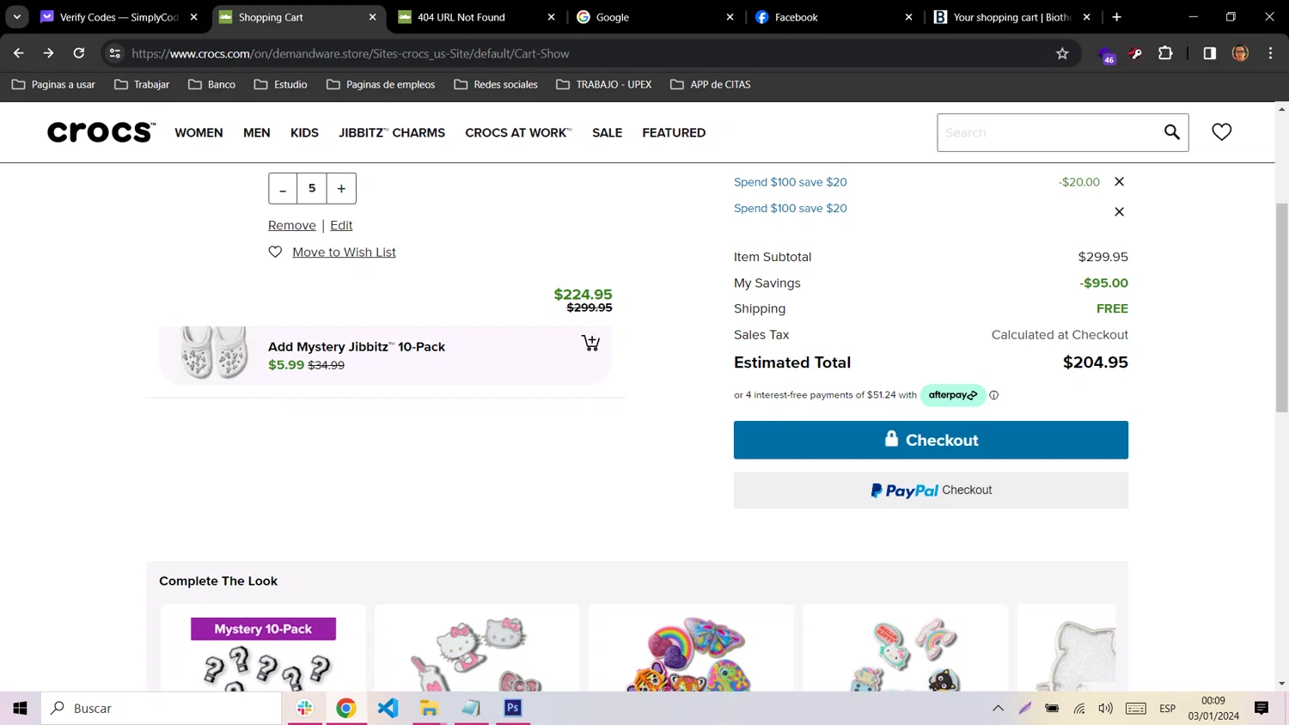Open Redes sociales bookmark folder
1289x725 pixels.
point(496,84)
